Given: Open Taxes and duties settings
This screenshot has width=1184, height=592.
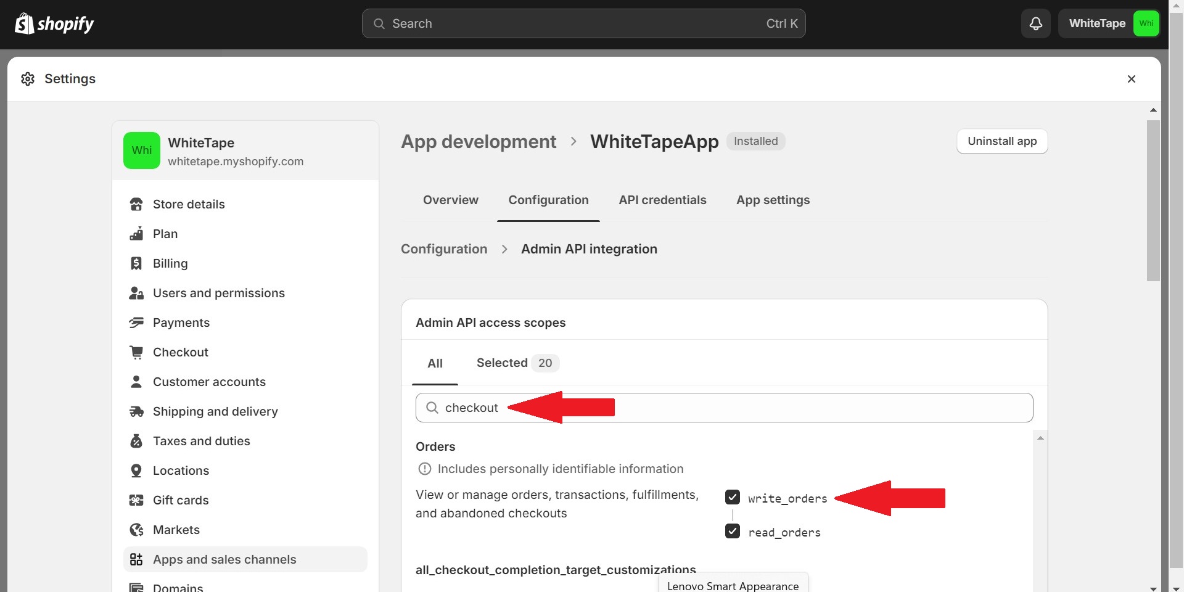Looking at the screenshot, I should click(x=245, y=441).
